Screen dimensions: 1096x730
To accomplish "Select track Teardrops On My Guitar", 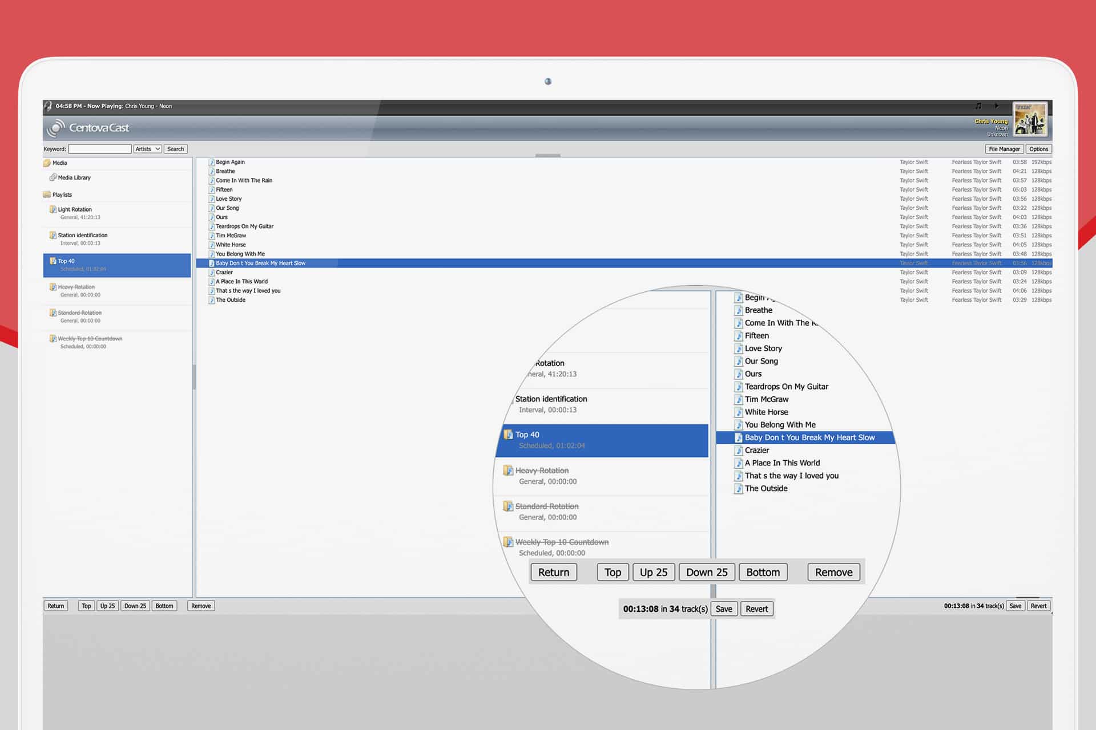I will (245, 226).
